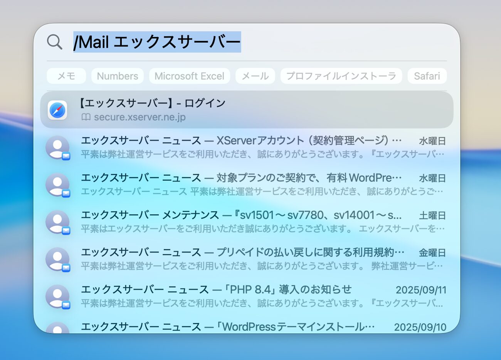Choose the プロファイルインストーラ filter chip

tap(341, 76)
